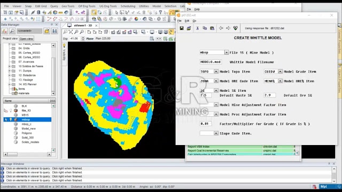This screenshot has width=342, height=192.
Task: Click the color wheel icon in main toolbar
Action: coord(136,19)
